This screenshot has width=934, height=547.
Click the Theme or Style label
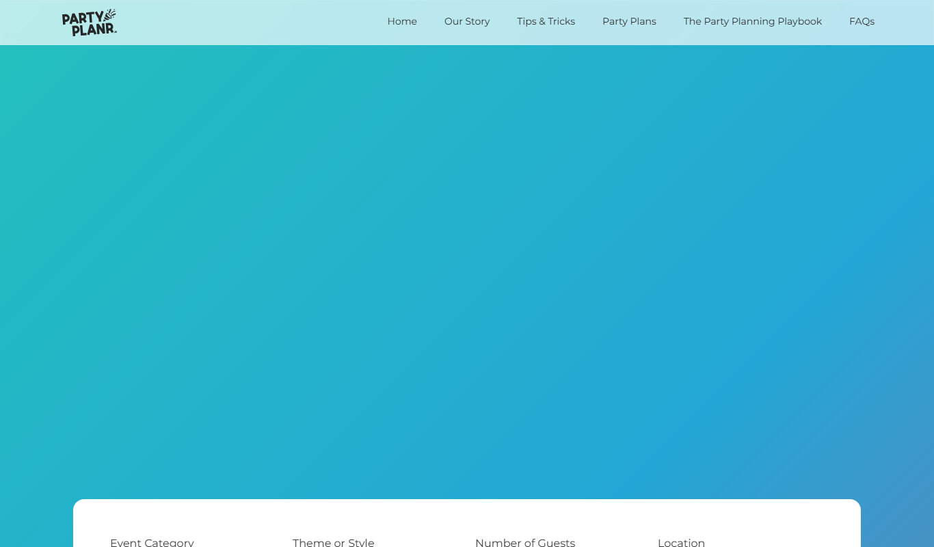click(334, 542)
